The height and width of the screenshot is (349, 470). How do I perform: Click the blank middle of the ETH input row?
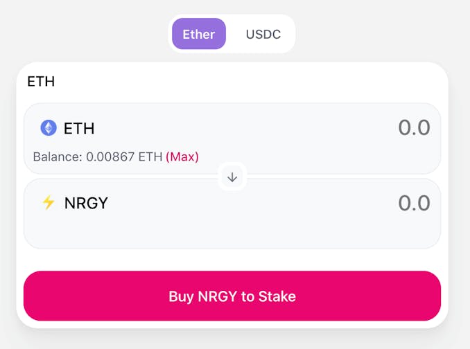coord(240,128)
